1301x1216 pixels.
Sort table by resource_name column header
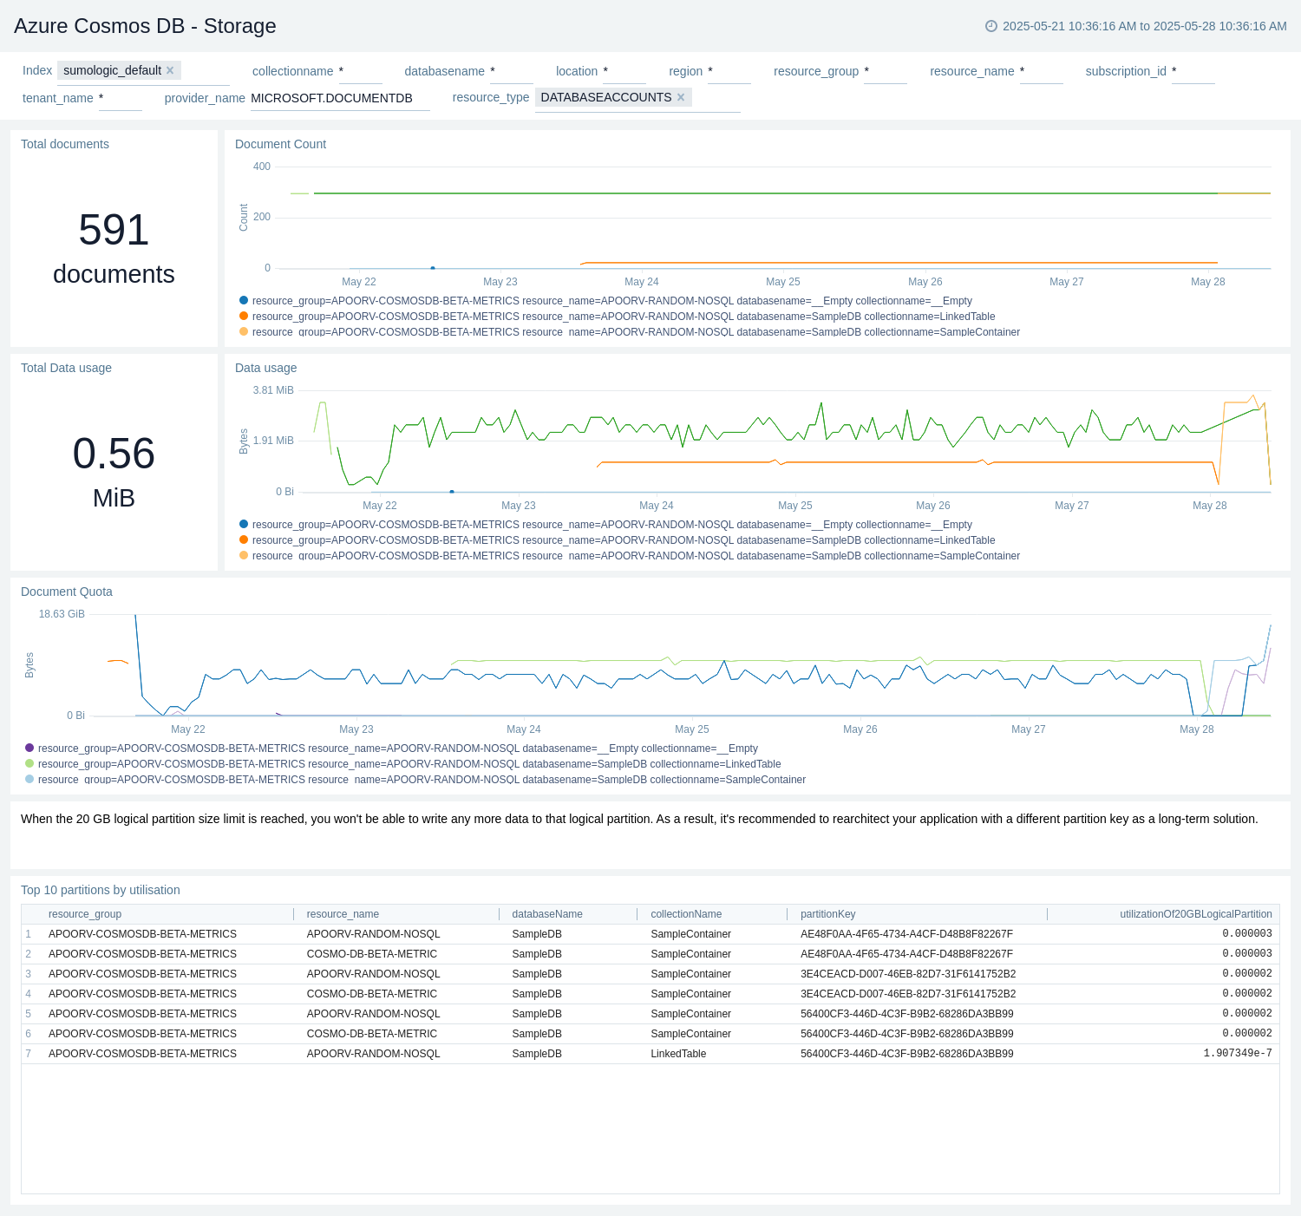(x=343, y=914)
